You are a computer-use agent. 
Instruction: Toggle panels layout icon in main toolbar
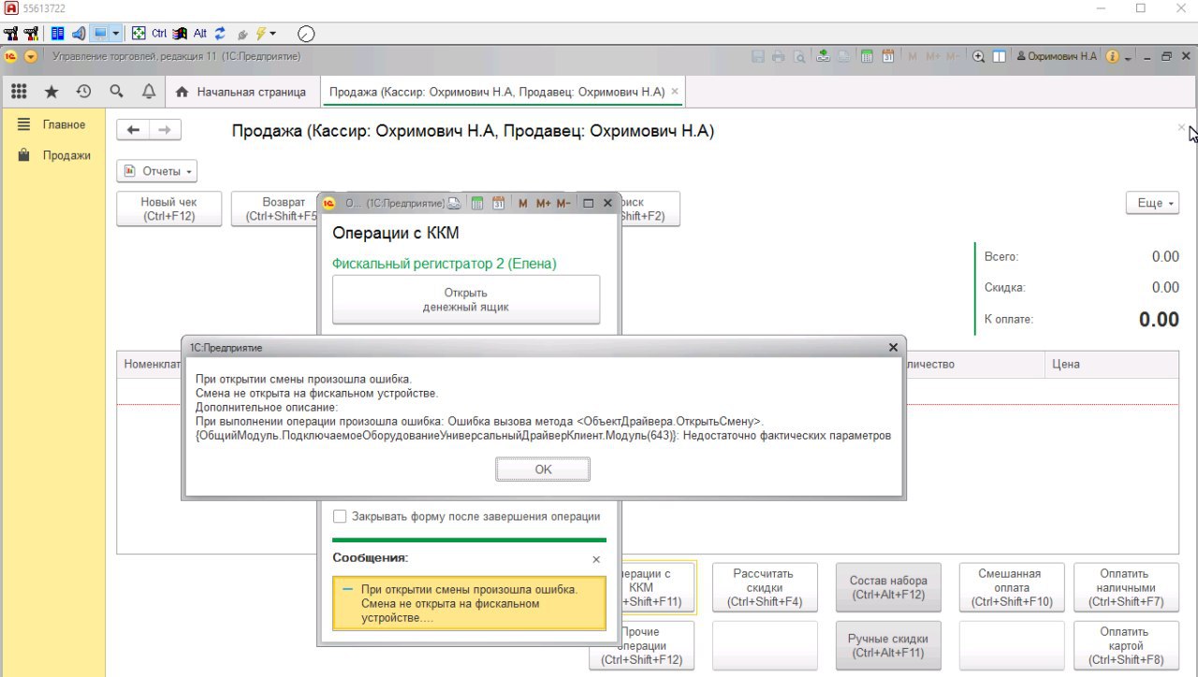point(999,56)
